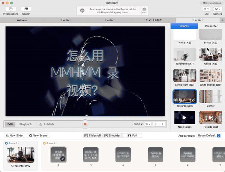
Task: Set Slides off mode
Action: [93, 136]
